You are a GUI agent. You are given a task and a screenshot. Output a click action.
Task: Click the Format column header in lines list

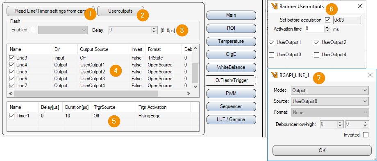point(164,49)
